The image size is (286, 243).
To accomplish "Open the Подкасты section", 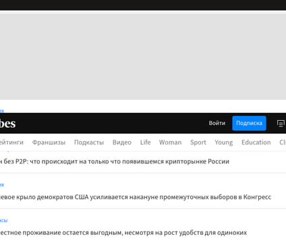I will 89,142.
